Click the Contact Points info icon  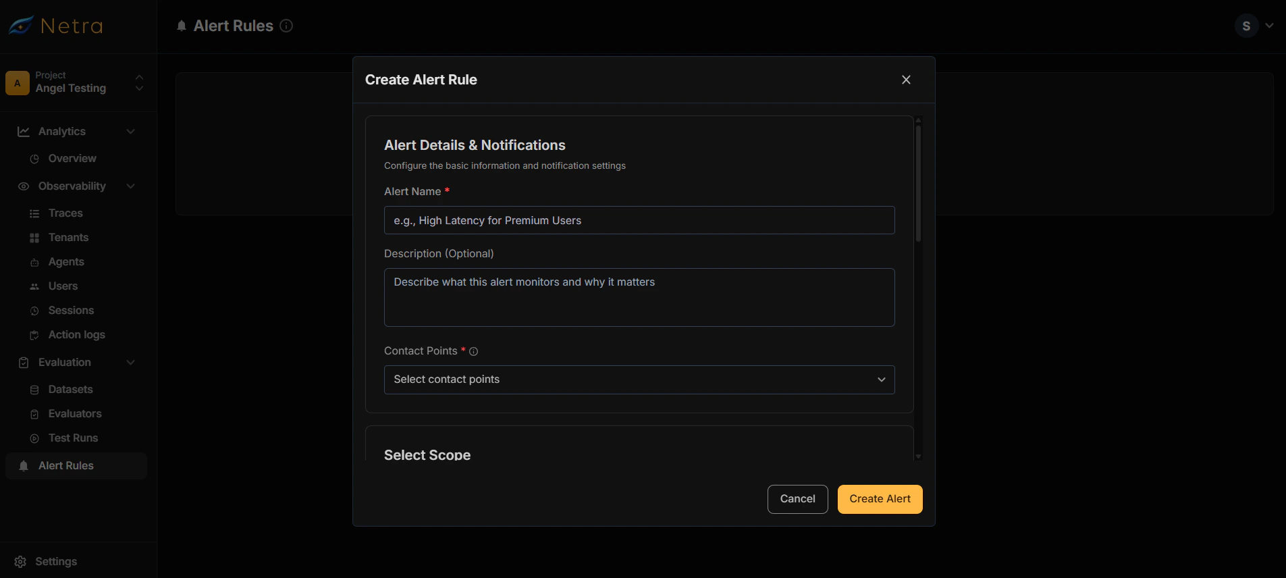click(x=473, y=351)
